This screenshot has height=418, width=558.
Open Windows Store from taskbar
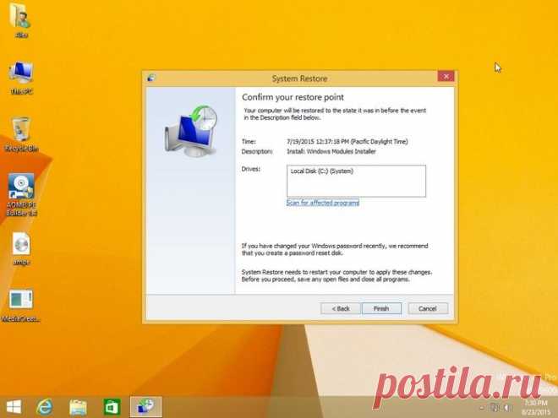(112, 407)
